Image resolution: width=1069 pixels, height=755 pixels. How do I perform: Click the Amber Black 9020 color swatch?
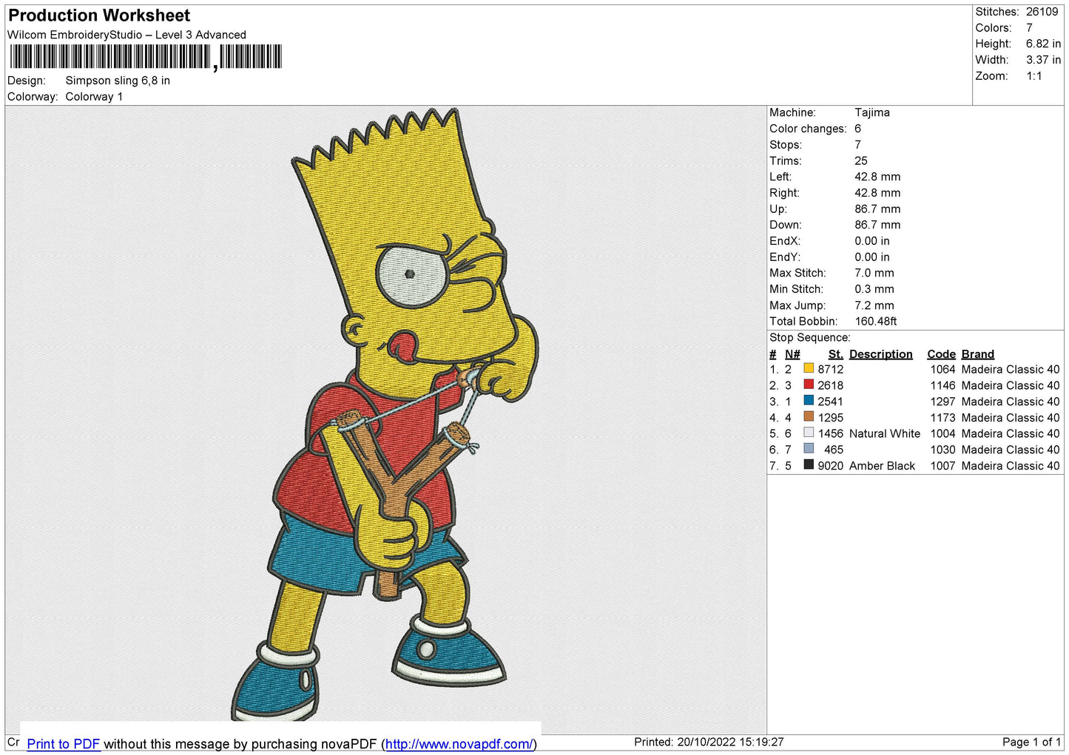(809, 465)
